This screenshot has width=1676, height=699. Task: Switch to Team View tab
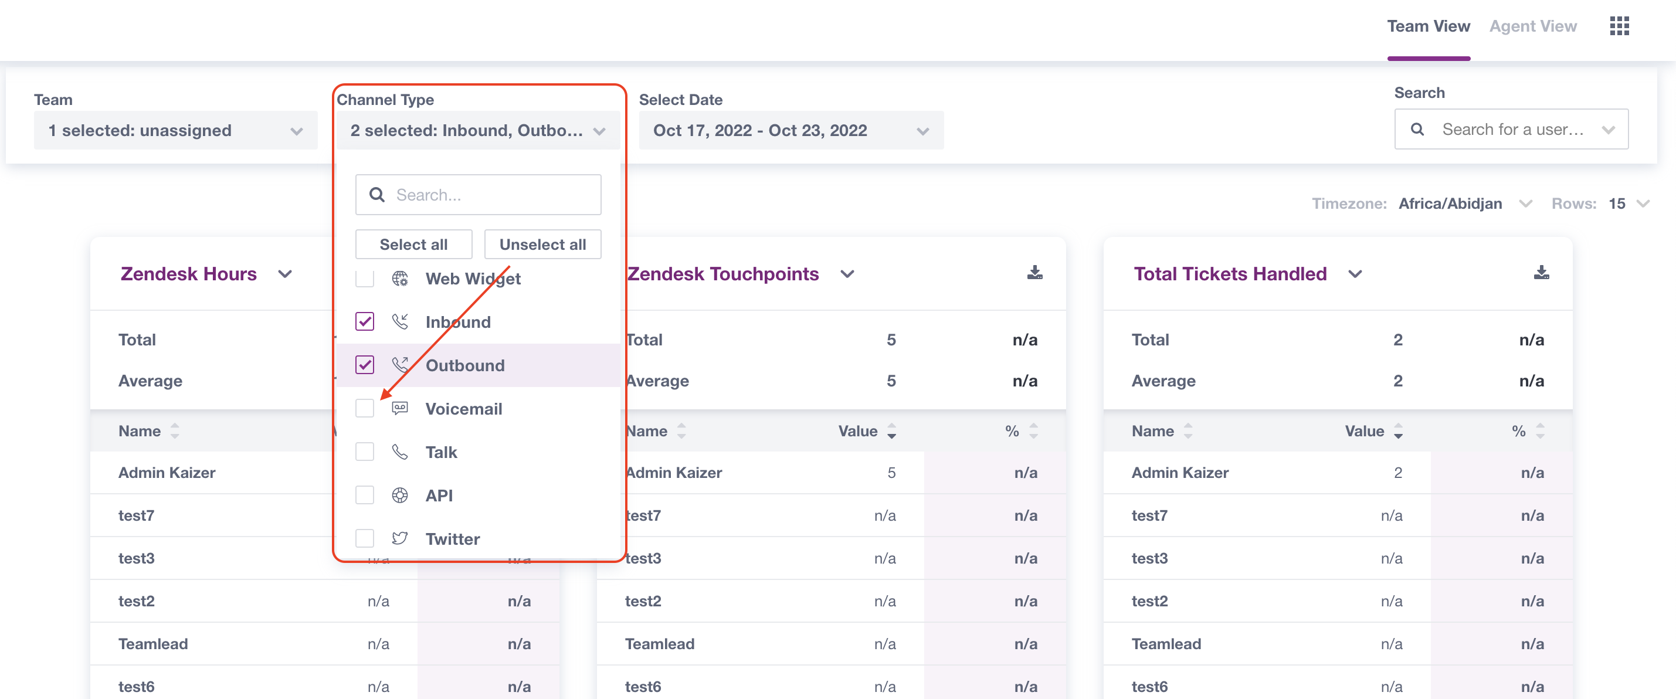(x=1428, y=26)
